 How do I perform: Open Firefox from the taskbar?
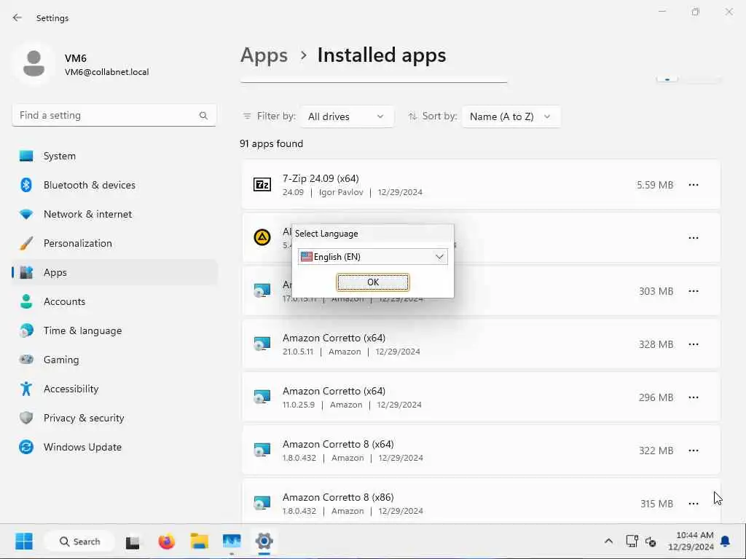pyautogui.click(x=167, y=542)
